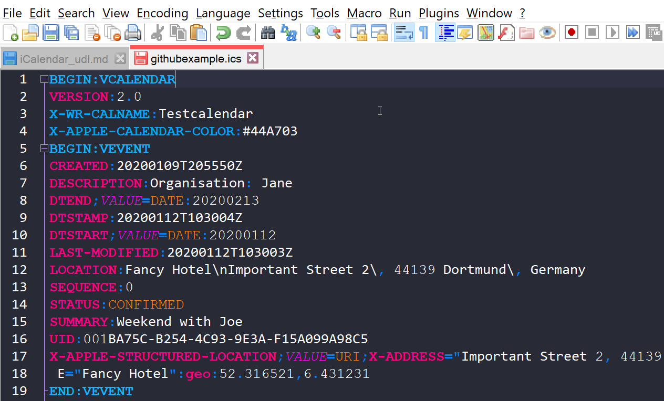The width and height of the screenshot is (664, 401).
Task: Open the Language menu
Action: pyautogui.click(x=223, y=13)
